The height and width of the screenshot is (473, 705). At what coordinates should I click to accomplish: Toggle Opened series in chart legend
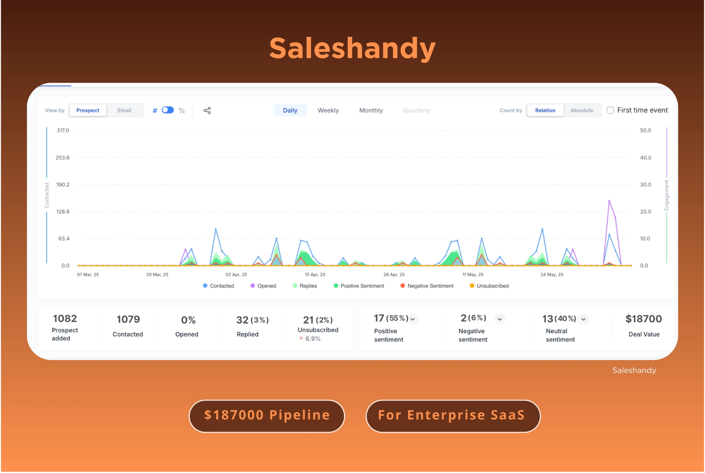coord(263,286)
